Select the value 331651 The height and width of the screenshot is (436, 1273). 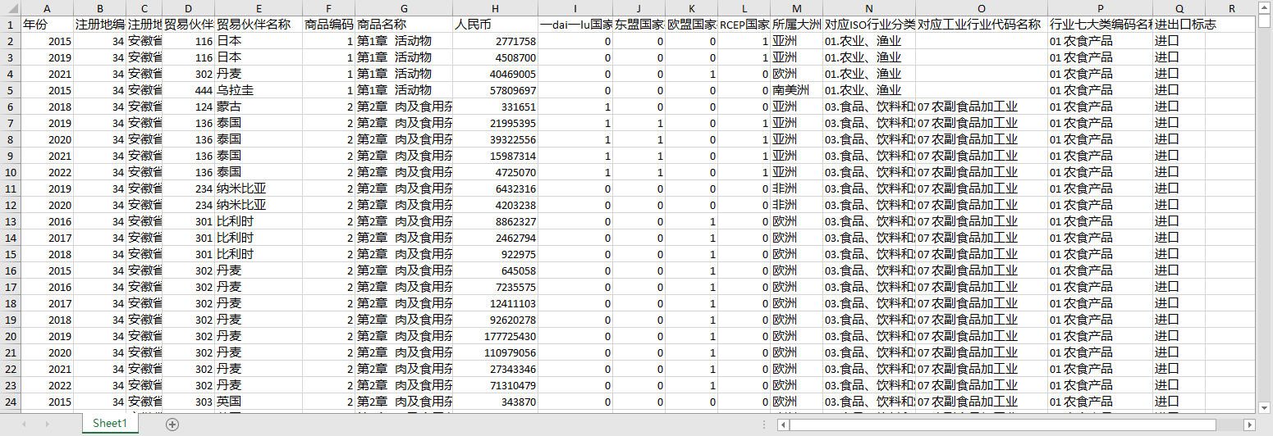tap(495, 107)
